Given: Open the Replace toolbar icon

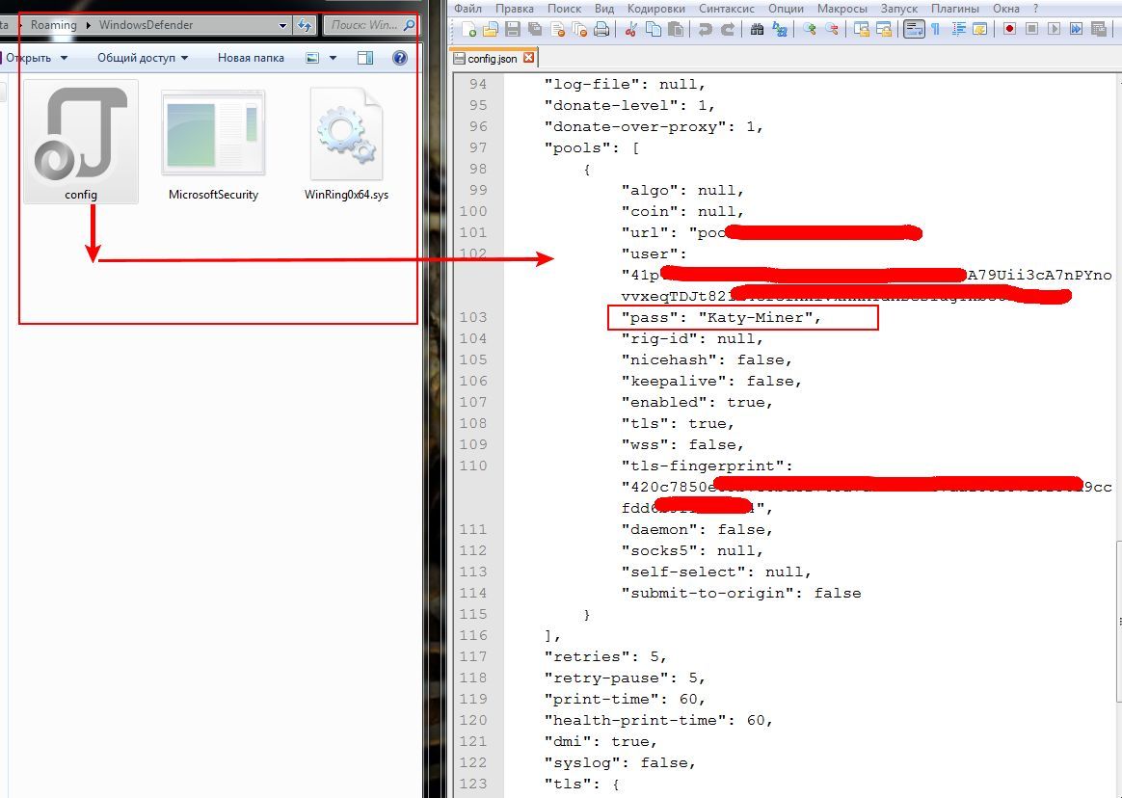Looking at the screenshot, I should [x=780, y=29].
